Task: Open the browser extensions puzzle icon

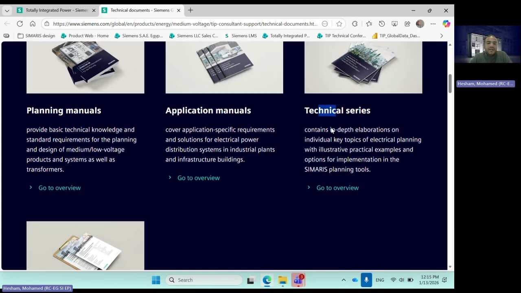Action: pos(355,24)
